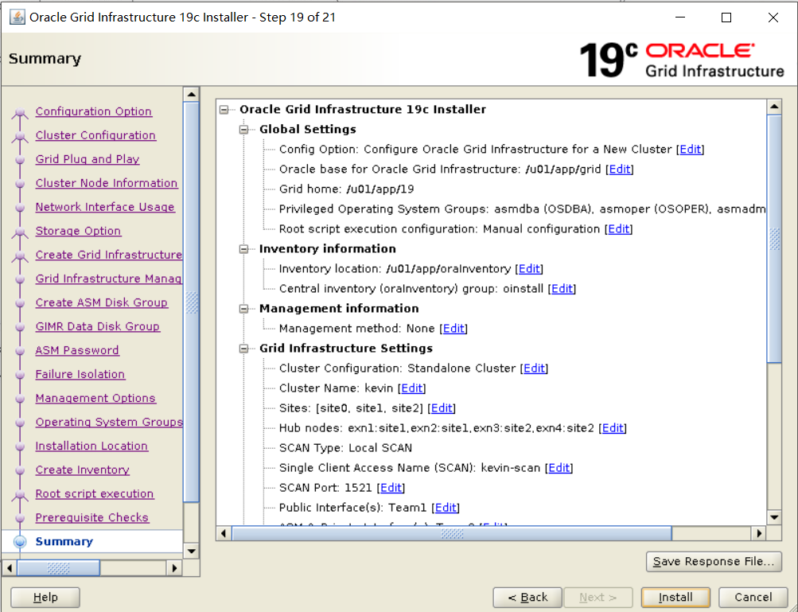Edit the Public Interface(s) Team1
Image resolution: width=798 pixels, height=612 pixels.
tap(446, 507)
